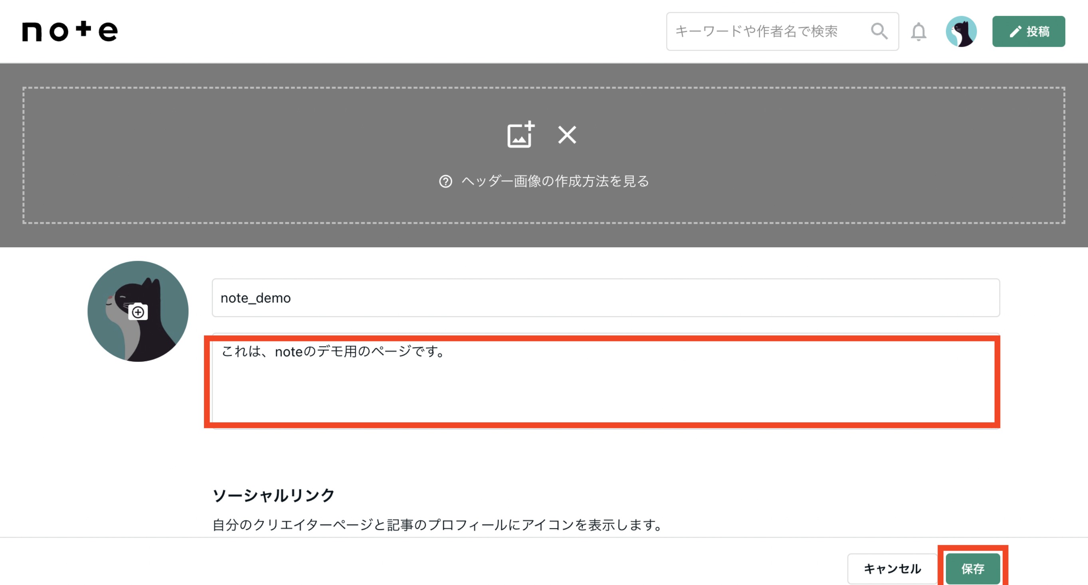The image size is (1088, 585).
Task: Click the 自分のクリエイターページ description text
Action: (x=437, y=525)
